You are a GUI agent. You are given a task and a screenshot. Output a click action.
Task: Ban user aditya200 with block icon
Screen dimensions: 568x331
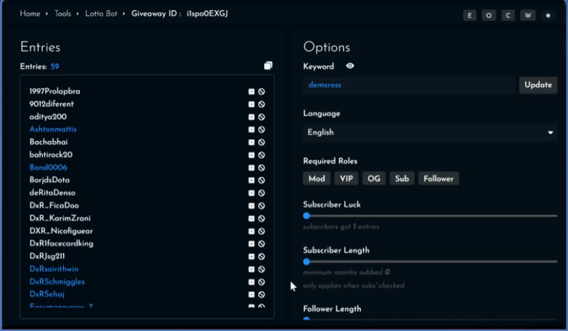[x=261, y=117]
